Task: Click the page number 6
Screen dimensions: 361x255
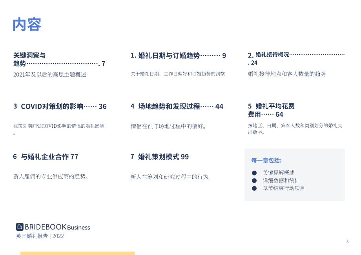Action: pyautogui.click(x=347, y=242)
